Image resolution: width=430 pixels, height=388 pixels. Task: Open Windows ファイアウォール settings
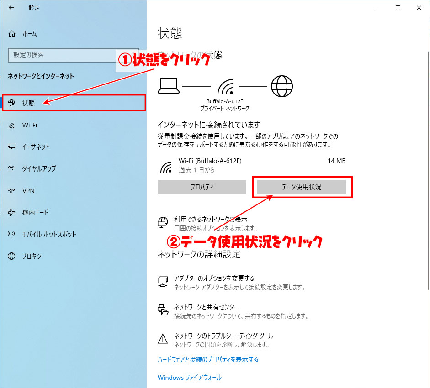pos(189,378)
